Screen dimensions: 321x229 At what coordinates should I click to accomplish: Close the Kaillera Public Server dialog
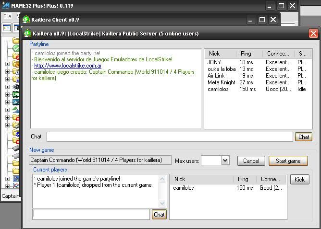[x=313, y=33]
